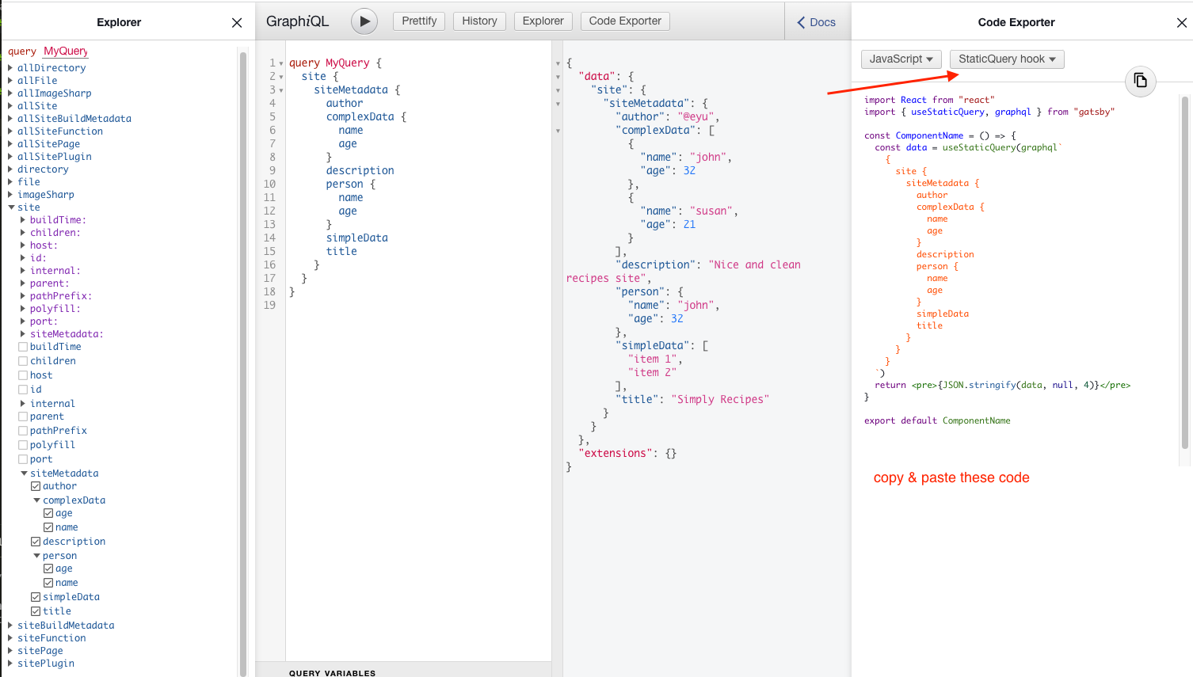Close the Explorer panel
Image resolution: width=1193 pixels, height=677 pixels.
pyautogui.click(x=236, y=22)
